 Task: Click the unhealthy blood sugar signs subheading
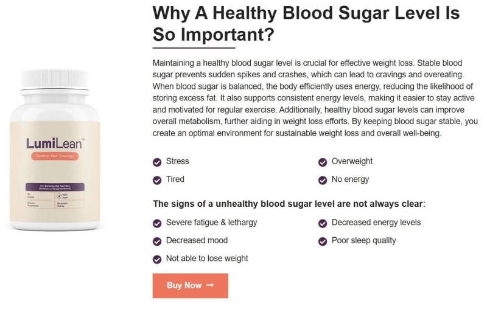click(289, 204)
